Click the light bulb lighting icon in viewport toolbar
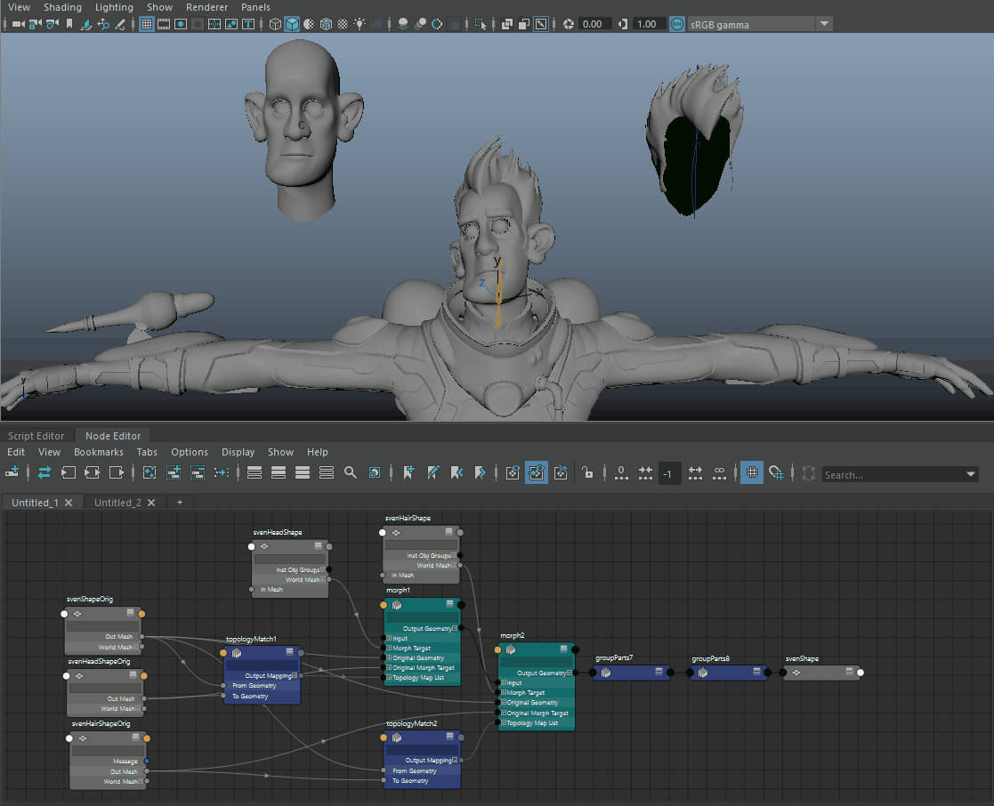The image size is (994, 806). tap(360, 24)
